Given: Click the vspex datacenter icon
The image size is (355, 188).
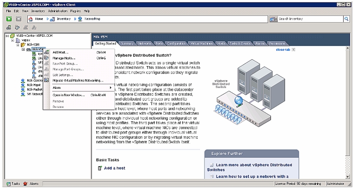Looking at the screenshot, I should coord(18,40).
